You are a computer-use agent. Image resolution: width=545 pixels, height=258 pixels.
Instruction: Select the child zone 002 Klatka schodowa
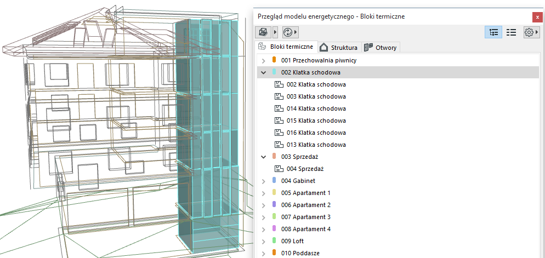coord(398,84)
